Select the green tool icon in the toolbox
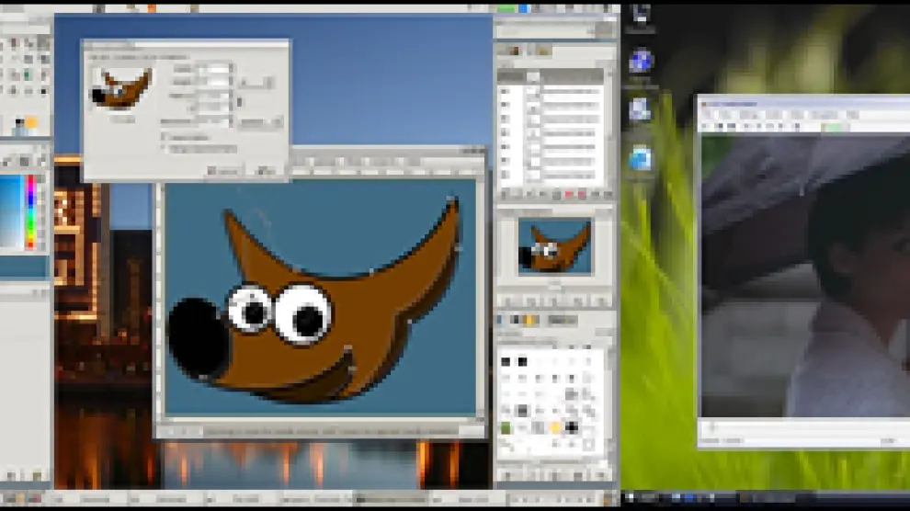This screenshot has width=910, height=511. coord(26,74)
